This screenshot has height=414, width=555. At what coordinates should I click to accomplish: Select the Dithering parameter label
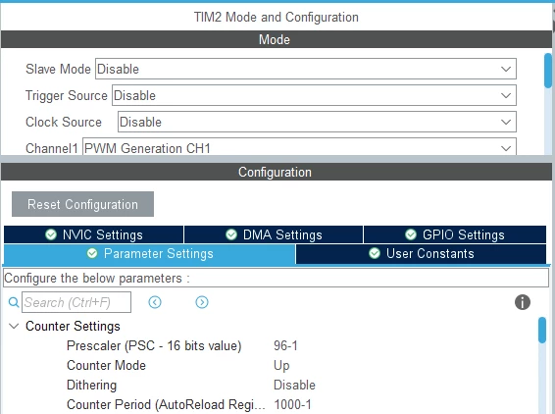tap(91, 385)
